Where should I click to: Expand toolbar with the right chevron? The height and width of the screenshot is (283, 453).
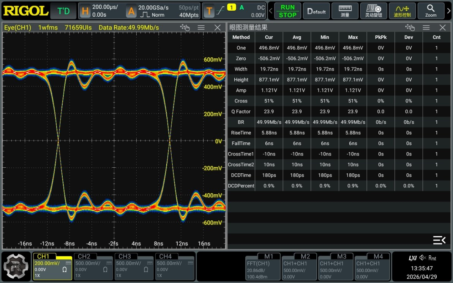[449, 11]
